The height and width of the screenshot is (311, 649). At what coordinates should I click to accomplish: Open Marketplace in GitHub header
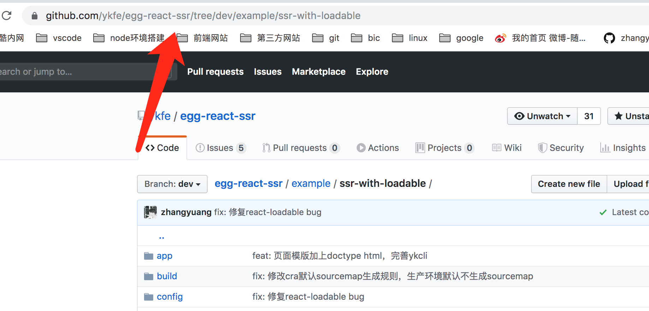(319, 72)
